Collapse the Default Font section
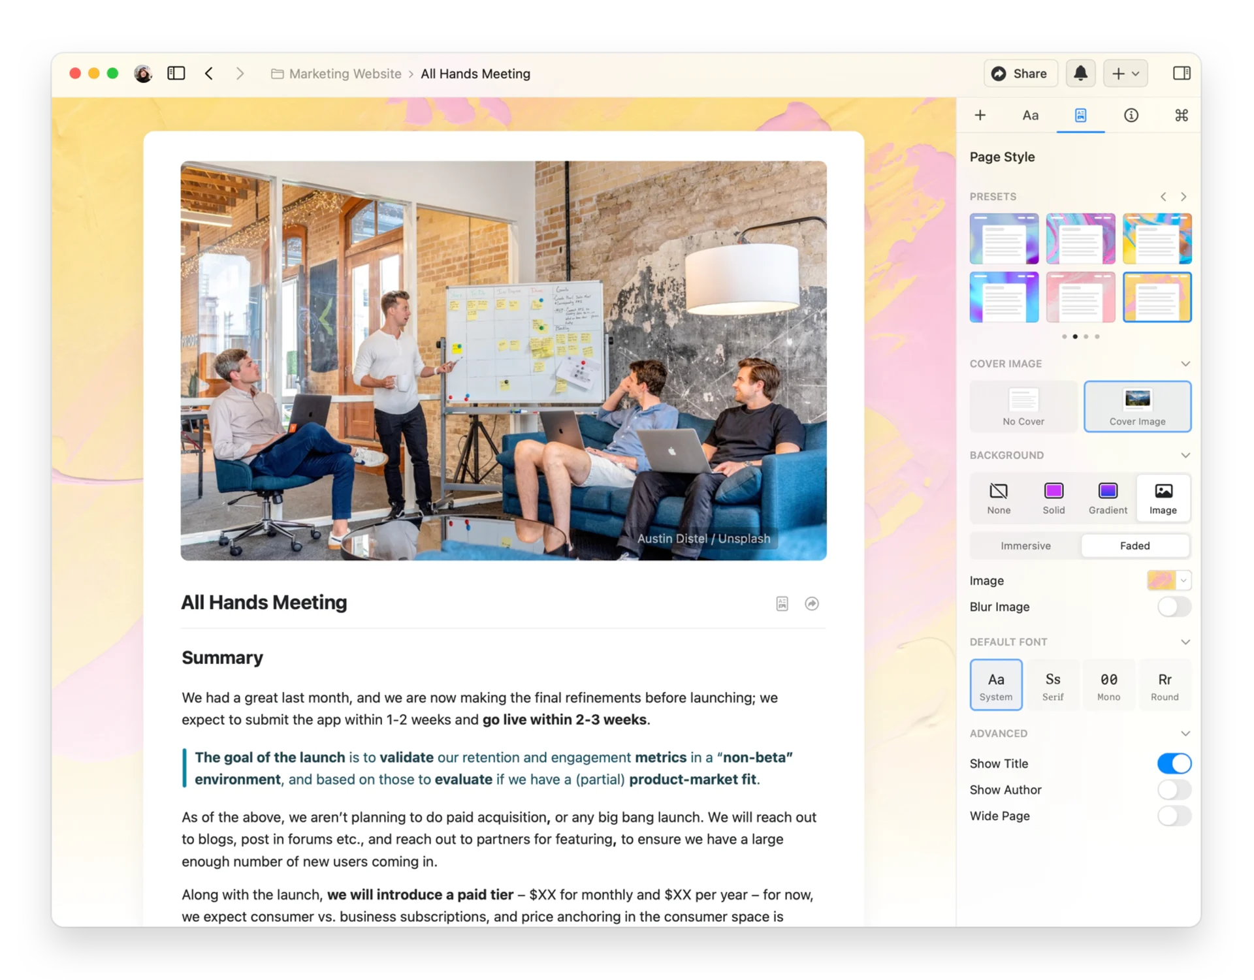Screen dimensions: 1254x980 [1185, 642]
